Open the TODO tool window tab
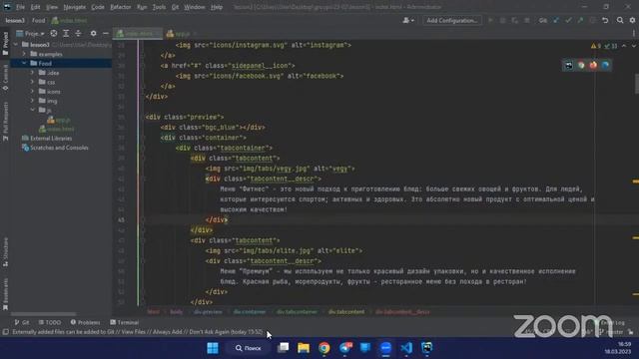 point(50,322)
